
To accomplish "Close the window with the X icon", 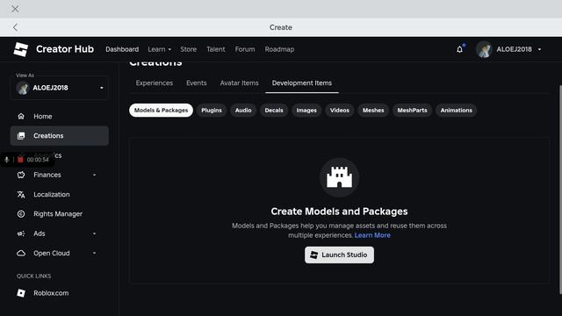I will 15,9.
